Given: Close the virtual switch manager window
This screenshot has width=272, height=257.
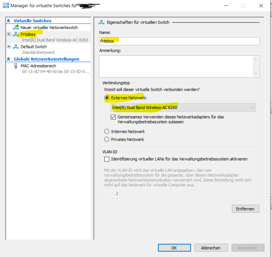Looking at the screenshot, I should (261, 5).
